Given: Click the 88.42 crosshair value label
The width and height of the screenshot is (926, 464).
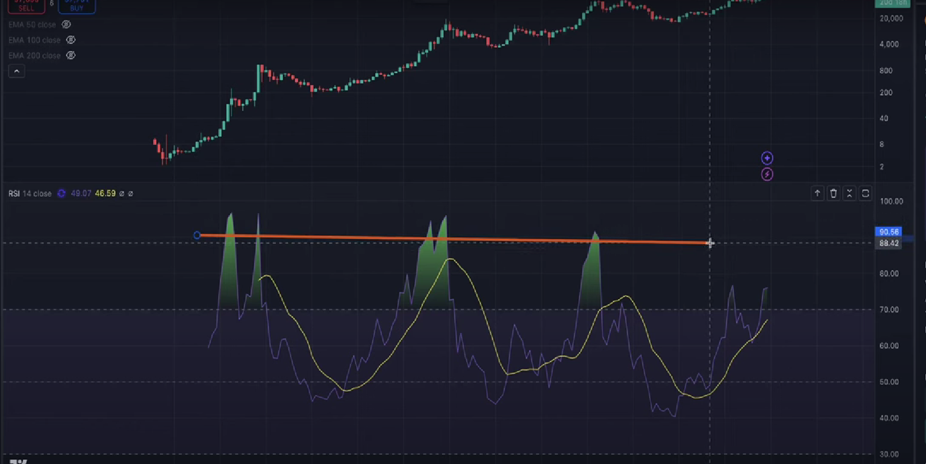Looking at the screenshot, I should pos(888,243).
